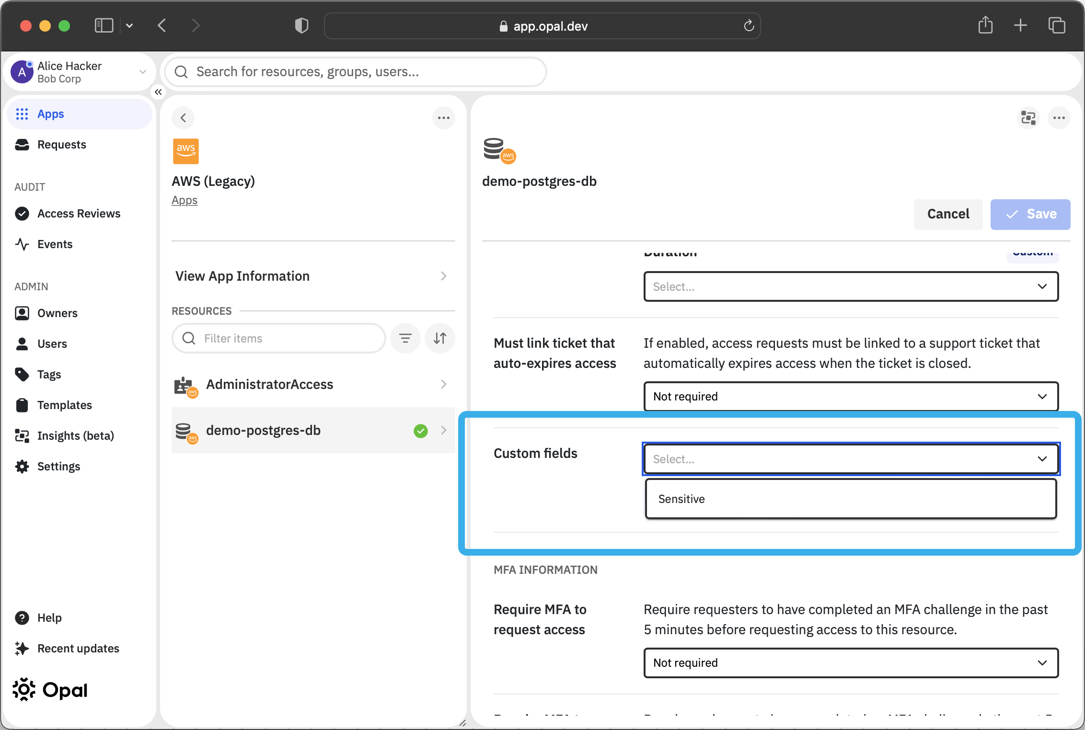Screen dimensions: 1085x730
Task: Open resource filter options icon
Action: point(405,338)
